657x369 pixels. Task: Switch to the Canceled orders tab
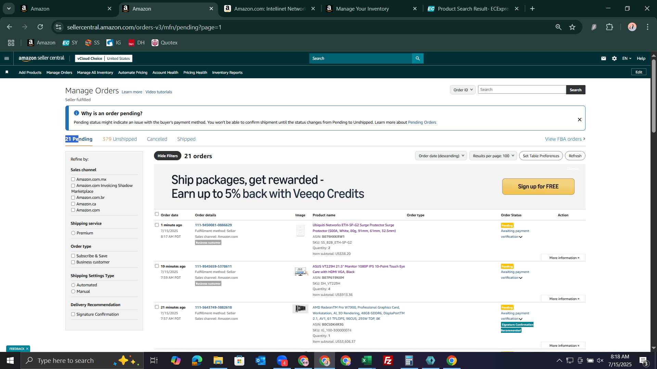coord(157,139)
